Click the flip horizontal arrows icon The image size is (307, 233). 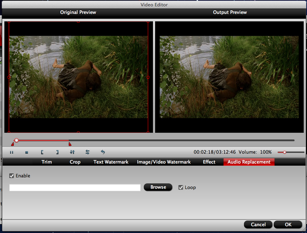tap(87, 152)
